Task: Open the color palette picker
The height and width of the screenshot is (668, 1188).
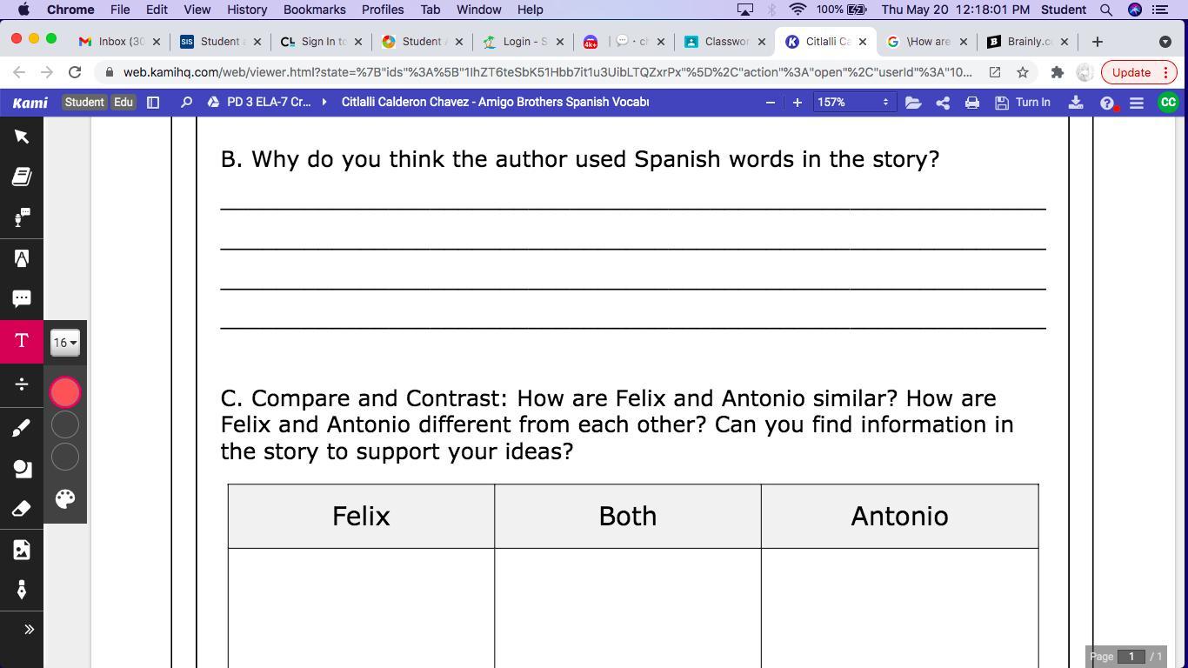Action: (x=65, y=498)
